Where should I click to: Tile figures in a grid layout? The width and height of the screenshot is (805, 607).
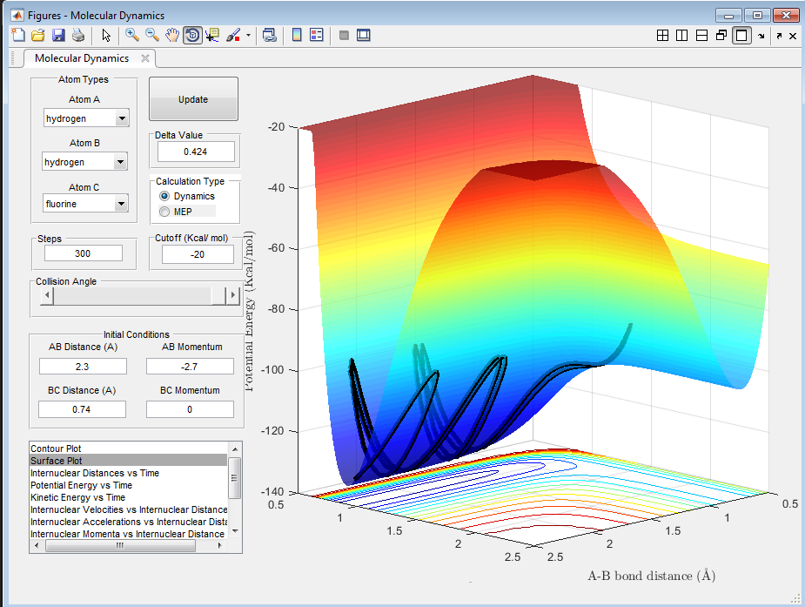tap(662, 35)
